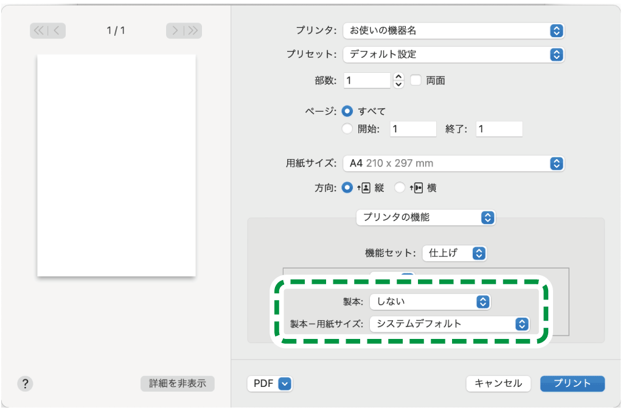The image size is (623, 410).
Task: Select the 開始 page range radio button
Action: coord(347,128)
